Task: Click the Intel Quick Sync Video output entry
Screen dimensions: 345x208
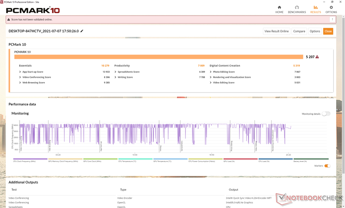Action: coord(249,198)
